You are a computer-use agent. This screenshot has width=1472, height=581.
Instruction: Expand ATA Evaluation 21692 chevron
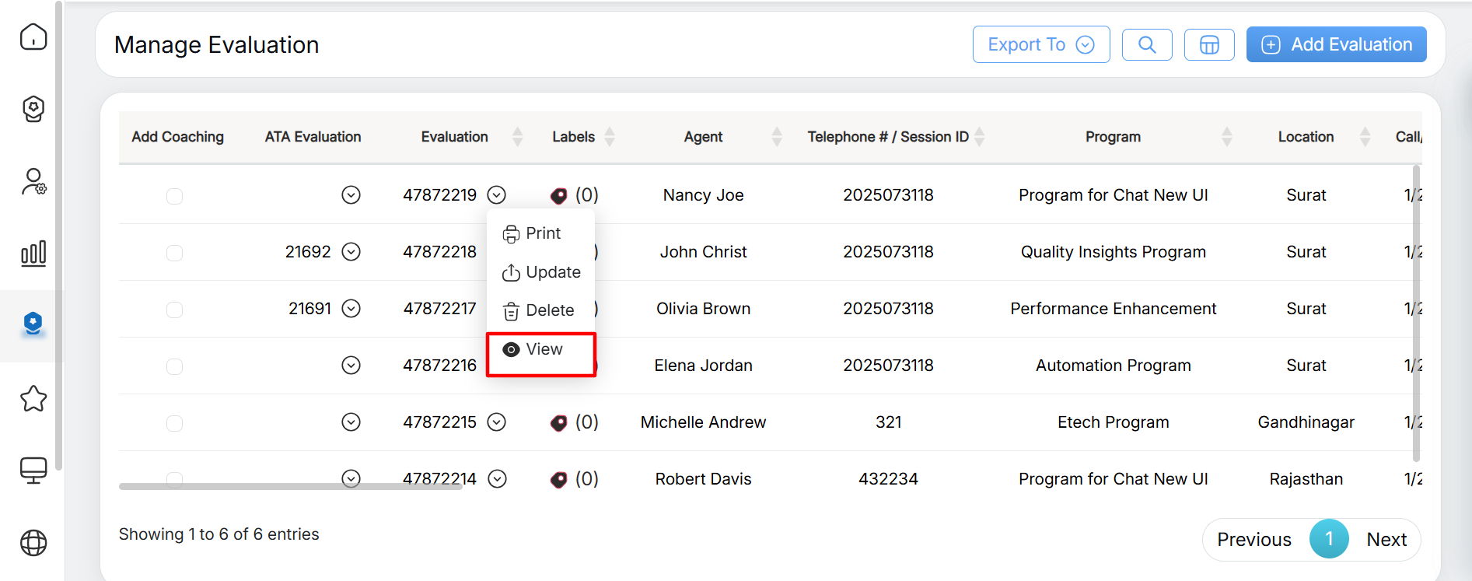(351, 252)
